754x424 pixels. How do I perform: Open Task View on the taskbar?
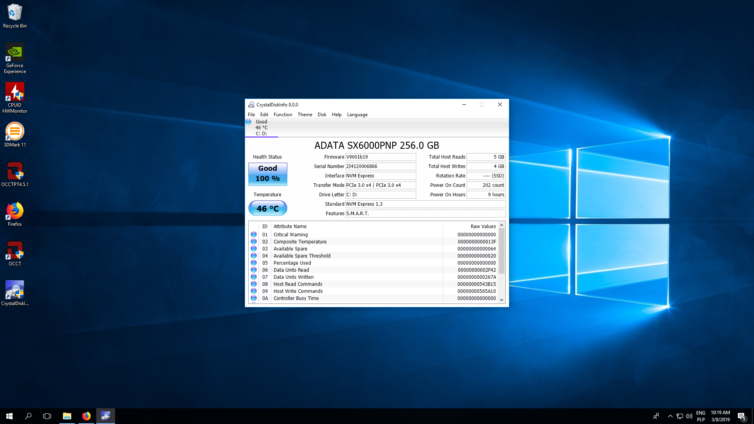click(47, 416)
